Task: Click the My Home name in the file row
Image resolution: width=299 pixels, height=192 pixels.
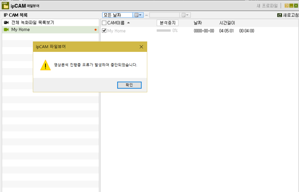Action: pyautogui.click(x=116, y=31)
